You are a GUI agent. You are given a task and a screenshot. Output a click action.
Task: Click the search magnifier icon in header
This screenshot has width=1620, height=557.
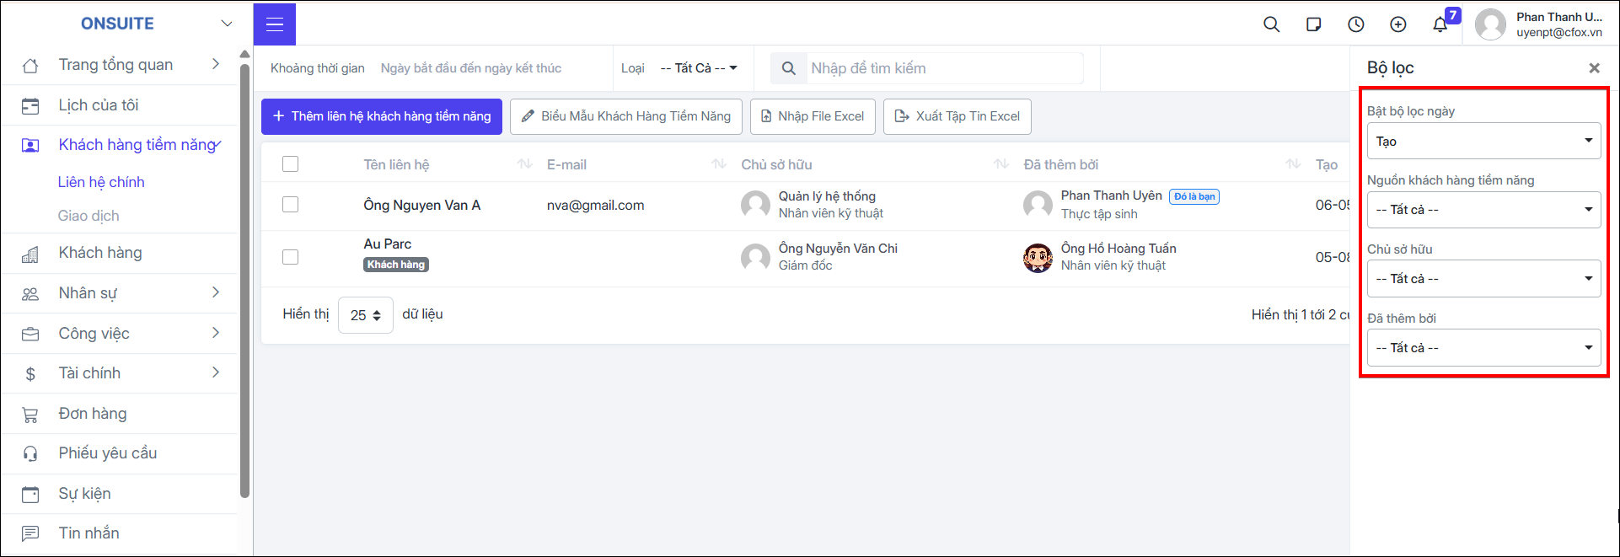coord(1271,24)
